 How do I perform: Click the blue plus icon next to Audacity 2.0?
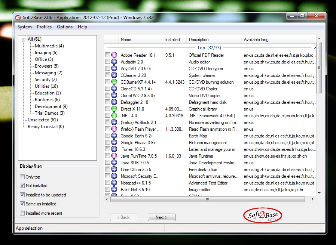click(x=114, y=62)
